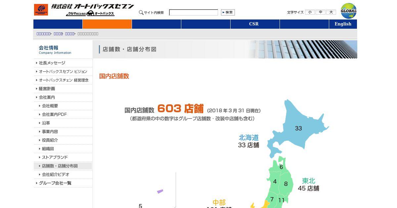Select the highlighted 店舗数・店舗分布図 sidebar item

coord(63,166)
